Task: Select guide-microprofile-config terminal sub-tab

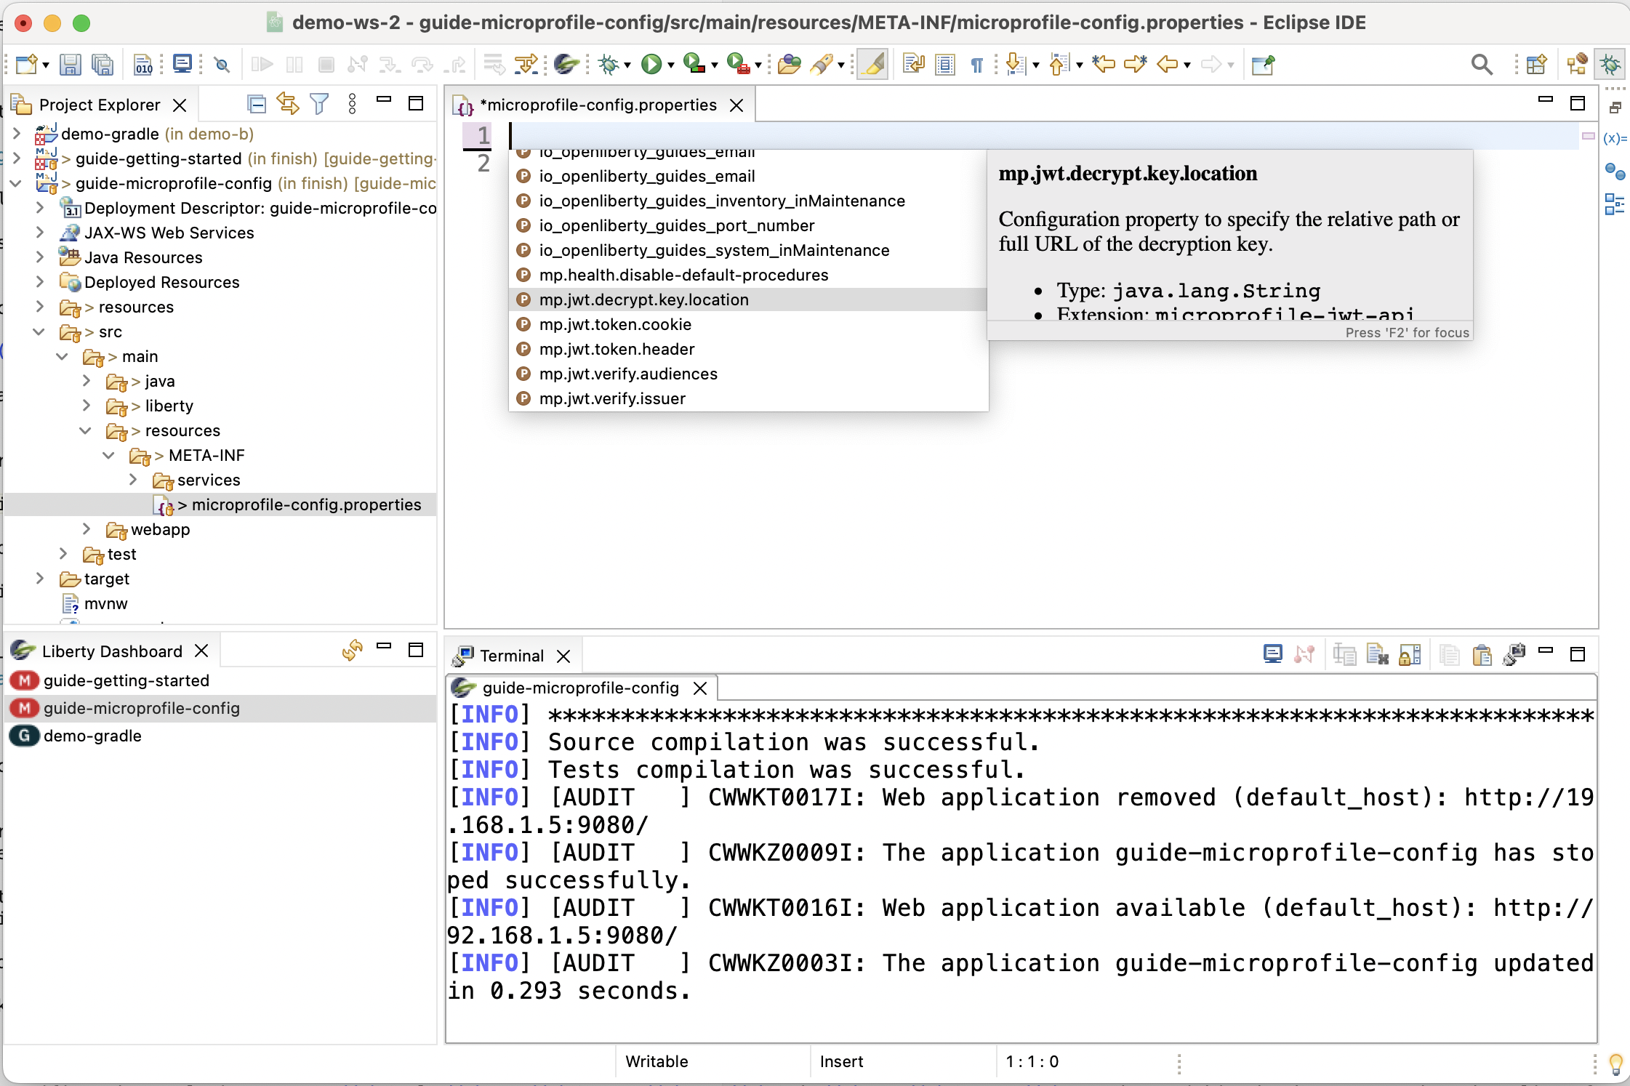Action: pyautogui.click(x=580, y=688)
